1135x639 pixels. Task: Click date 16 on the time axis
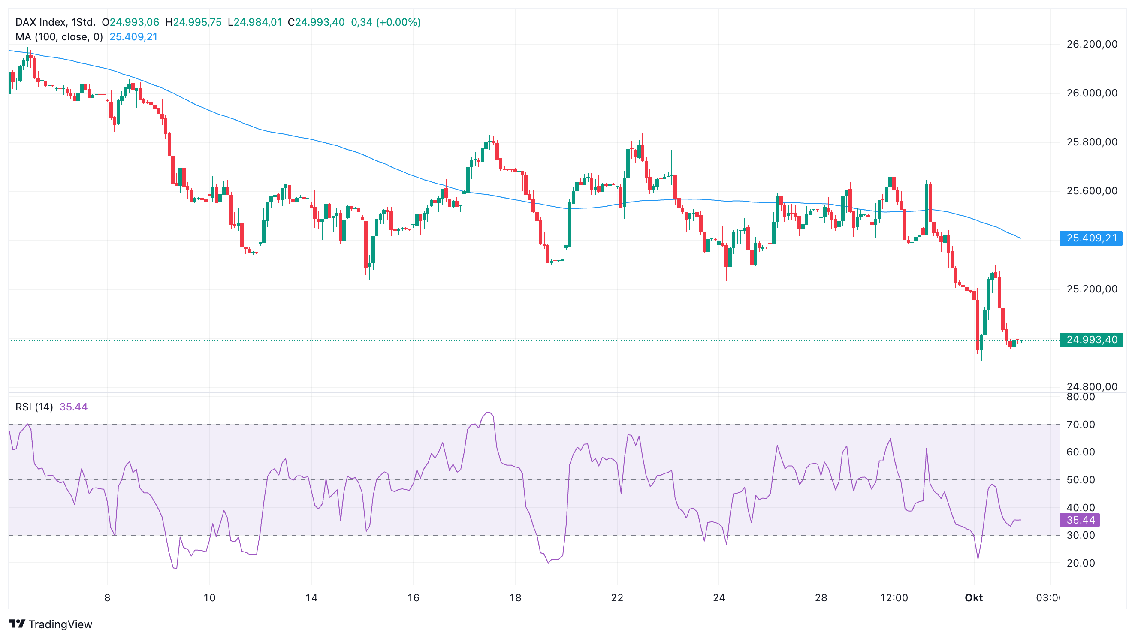click(x=413, y=597)
